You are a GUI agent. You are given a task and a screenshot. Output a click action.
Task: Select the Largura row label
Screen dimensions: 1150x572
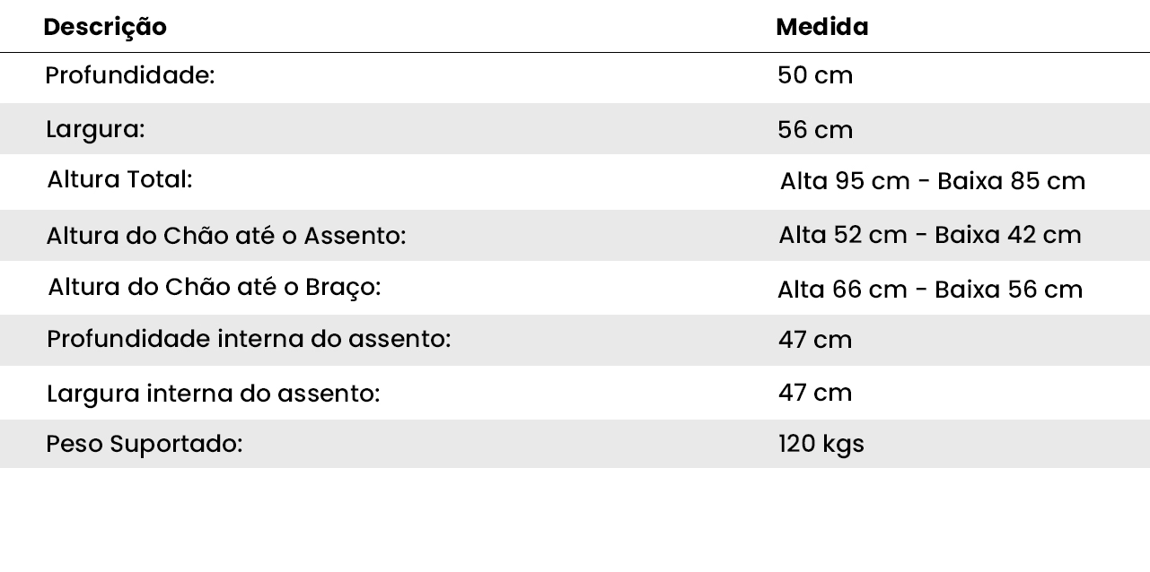point(95,129)
